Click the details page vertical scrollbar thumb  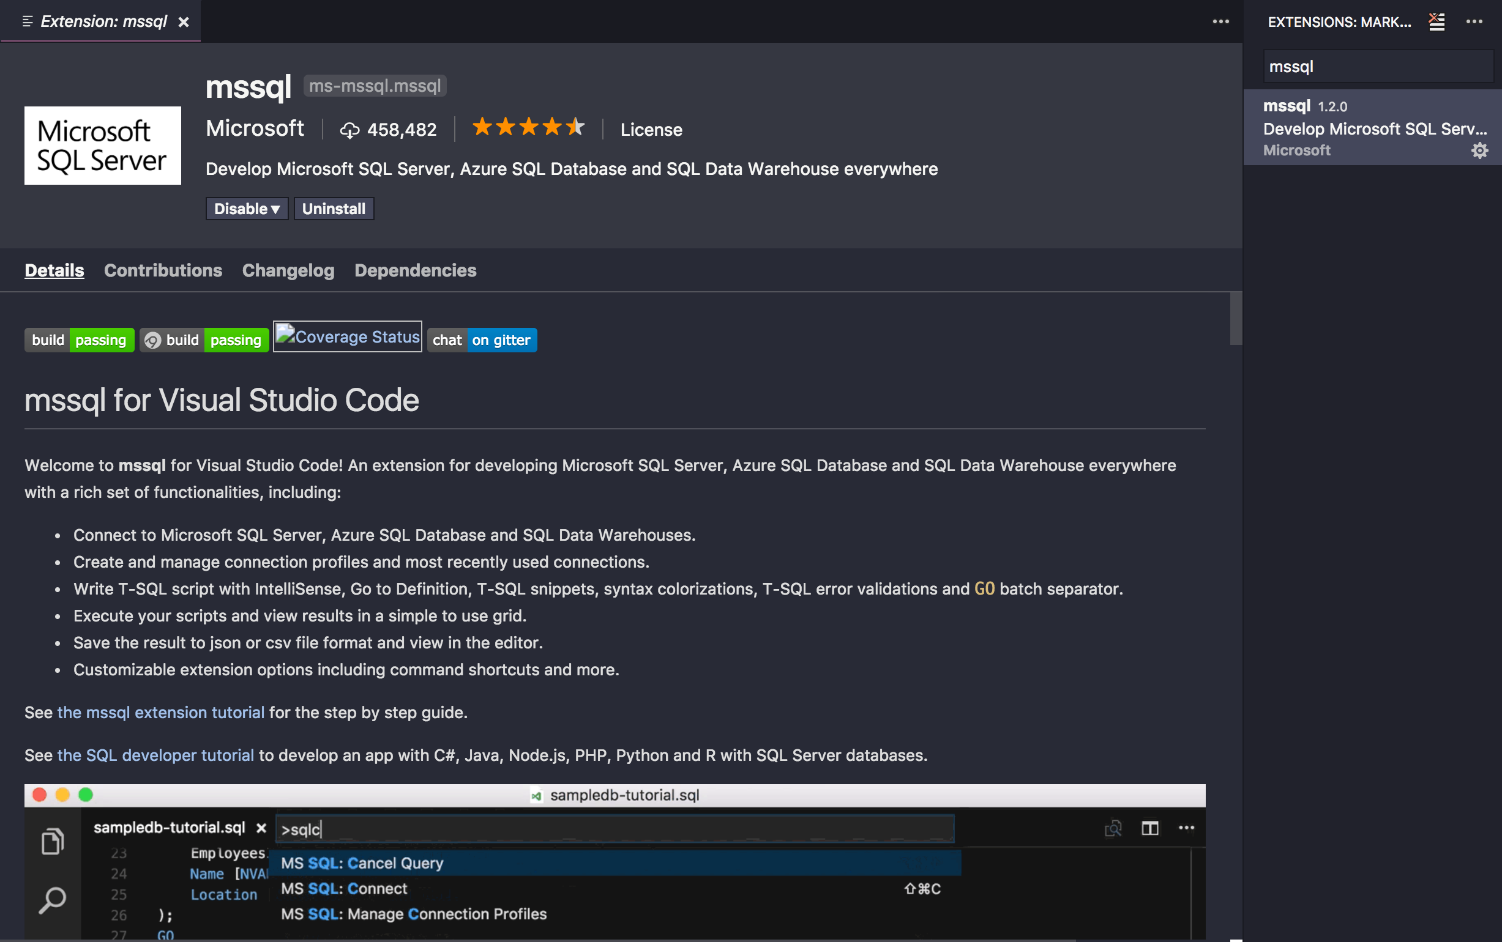[x=1235, y=318]
